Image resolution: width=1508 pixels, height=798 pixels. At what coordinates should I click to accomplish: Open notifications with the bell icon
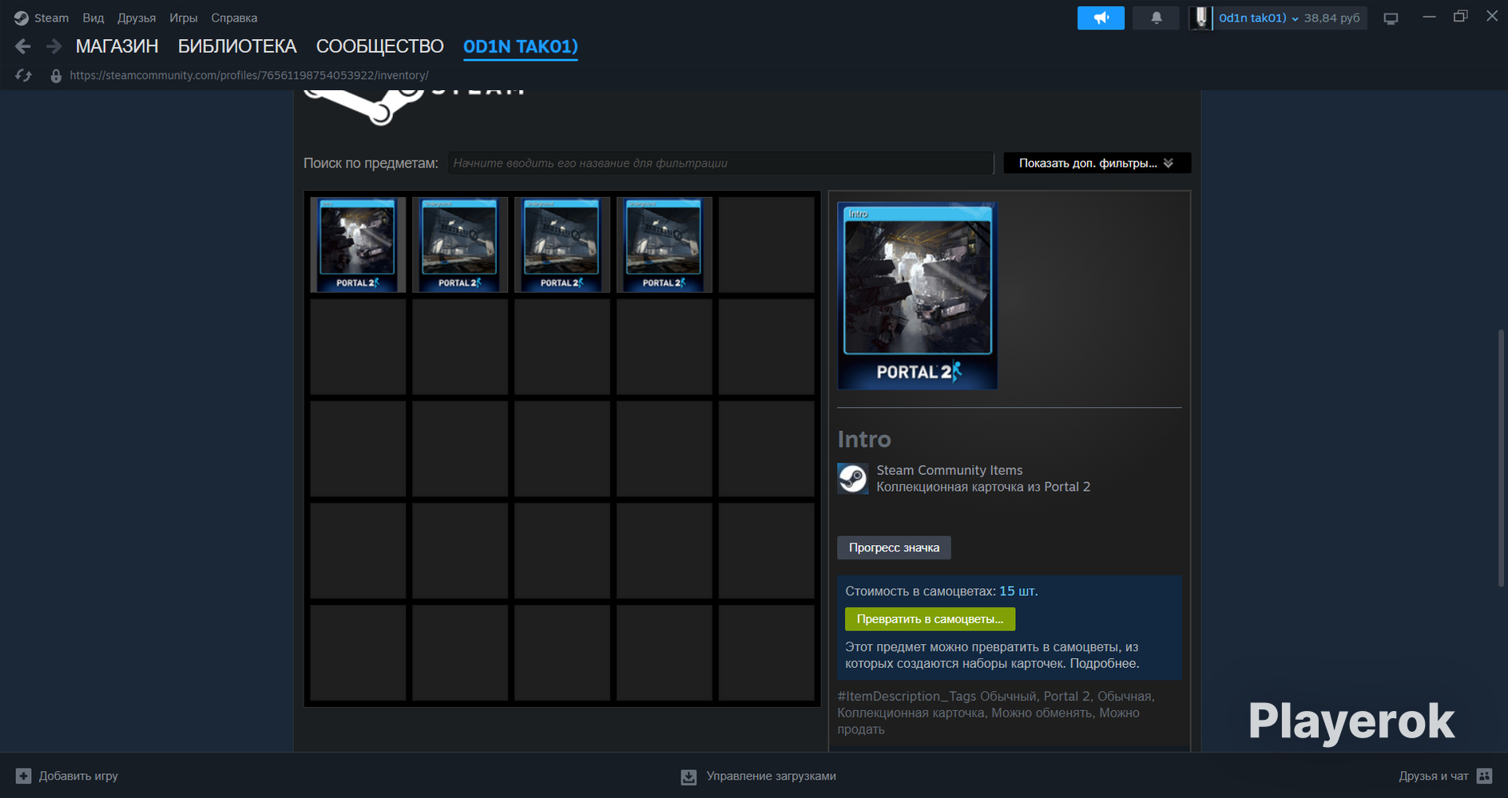[1156, 18]
